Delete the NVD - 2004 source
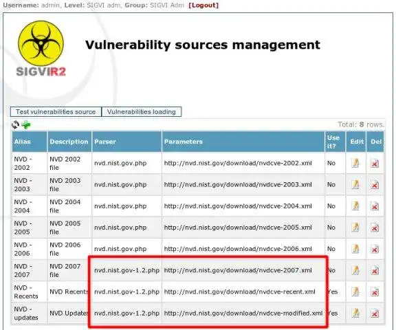Viewport: 396px width, 330px height. [x=375, y=206]
